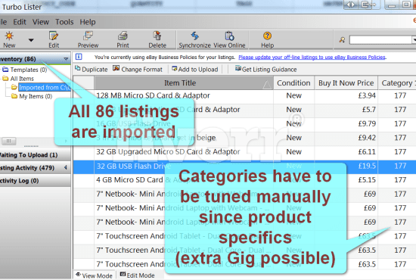Image resolution: width=416 pixels, height=280 pixels.
Task: Open the Tools menu
Action: click(x=64, y=22)
